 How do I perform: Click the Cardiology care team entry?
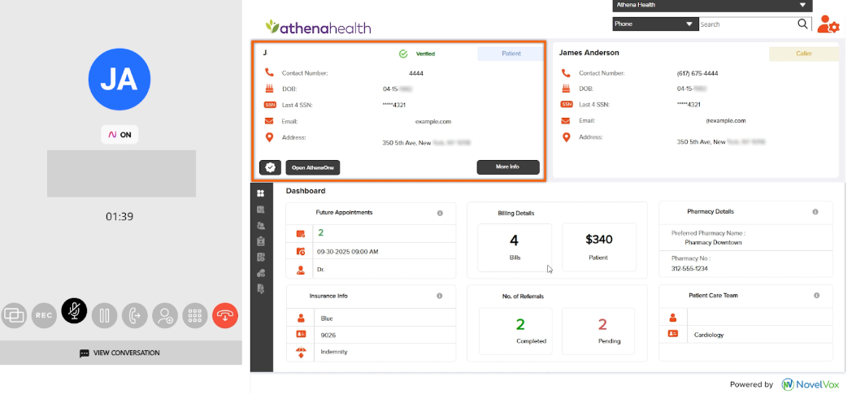(x=709, y=335)
